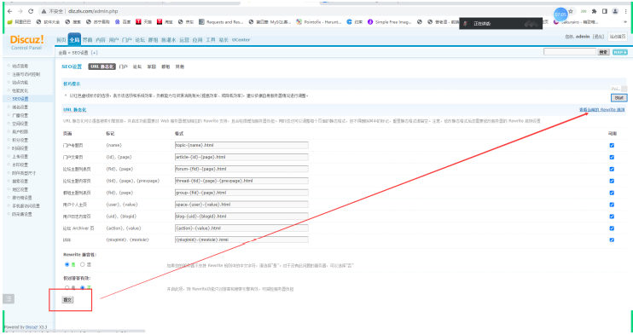Image resolution: width=633 pixels, height=335 pixels.
Task: Open the browser extensions puzzle icon
Action: 595,11
